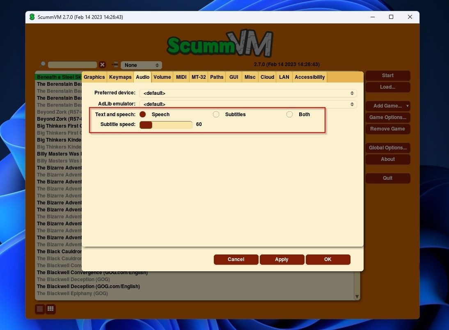449x330 pixels.
Task: Click into the game search field
Action: point(73,65)
